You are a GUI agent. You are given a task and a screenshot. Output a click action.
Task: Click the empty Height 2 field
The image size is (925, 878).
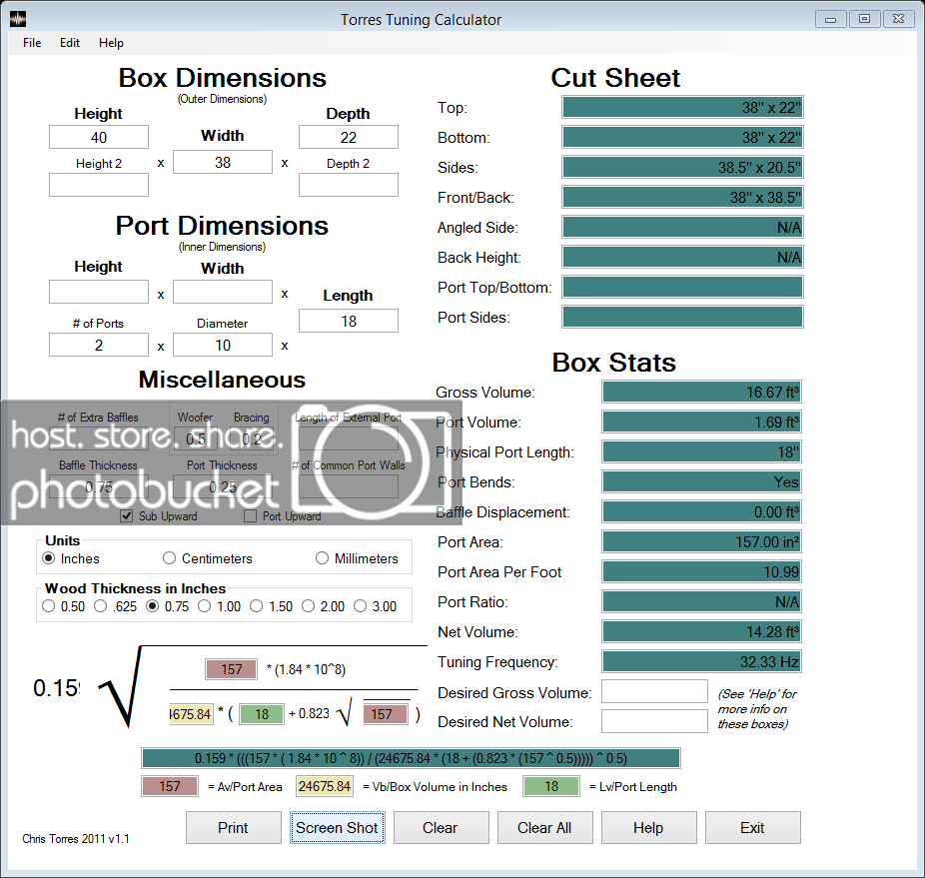point(99,185)
